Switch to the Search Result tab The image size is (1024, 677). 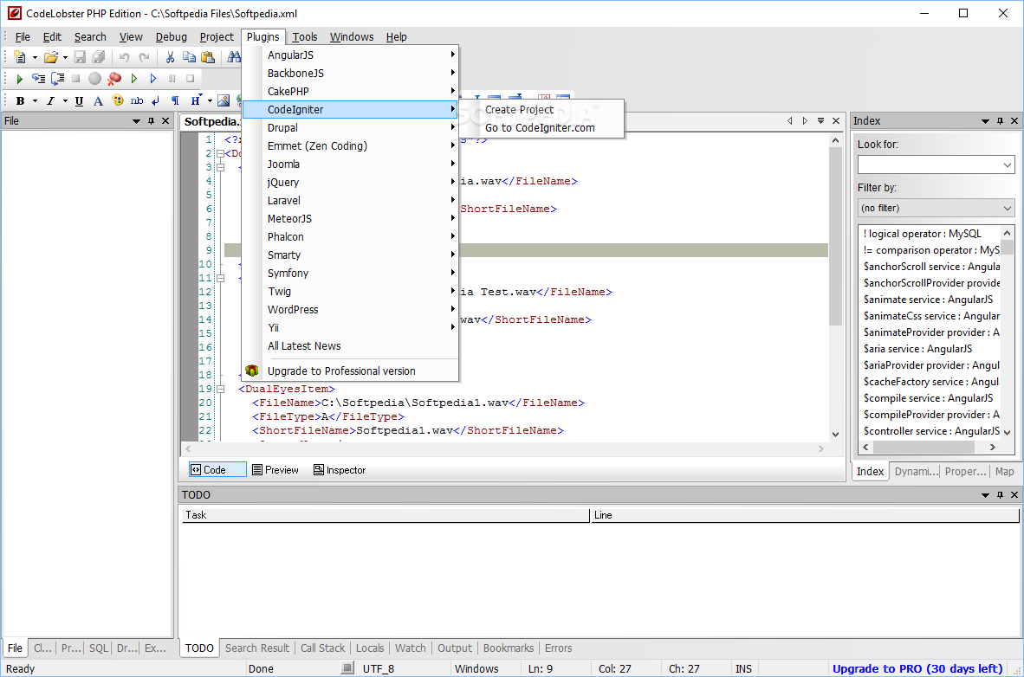[257, 648]
